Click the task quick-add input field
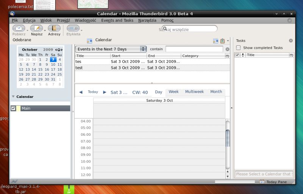The width and height of the screenshot is (303, 194). (x=264, y=174)
